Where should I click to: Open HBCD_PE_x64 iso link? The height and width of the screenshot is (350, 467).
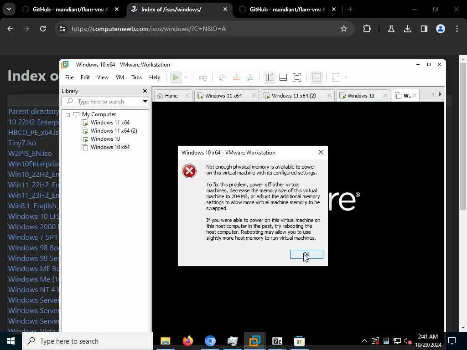coord(33,133)
